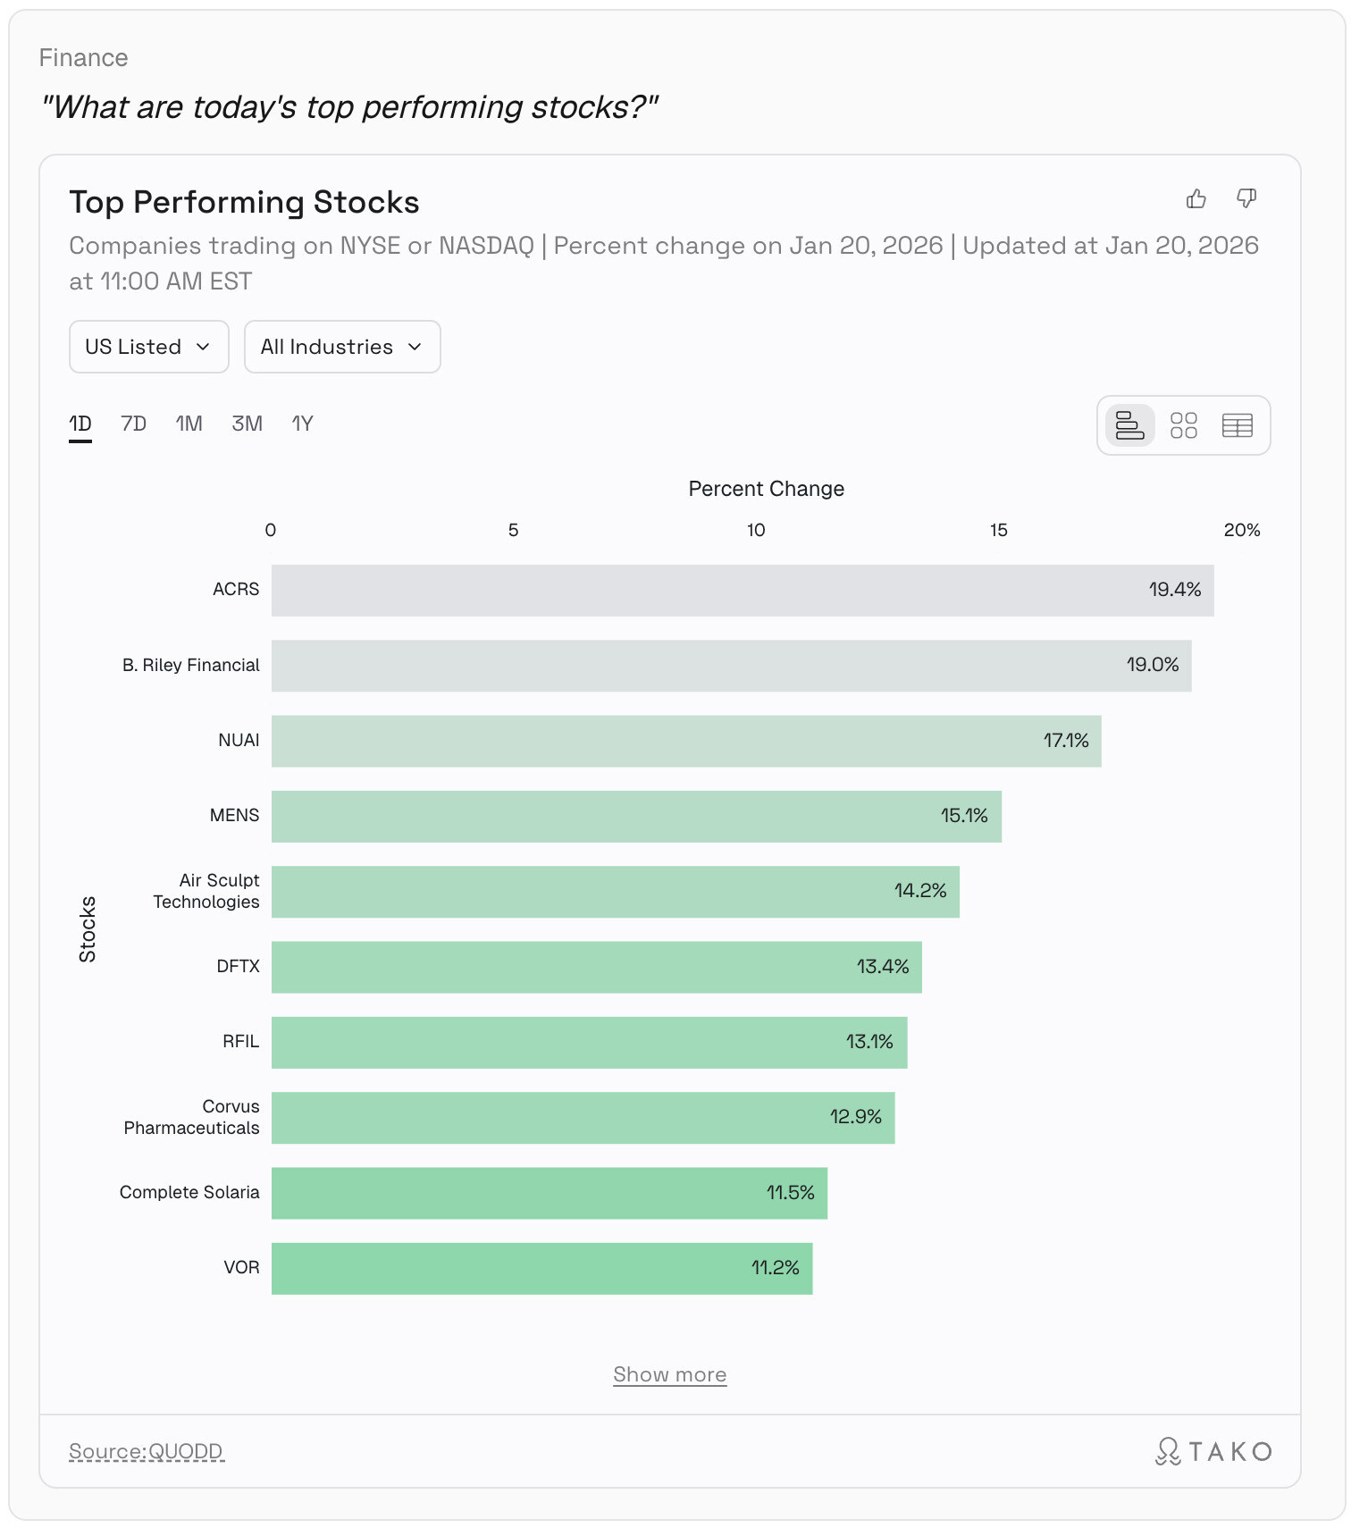Select the 1D time range tab
The width and height of the screenshot is (1351, 1528).
pos(80,424)
